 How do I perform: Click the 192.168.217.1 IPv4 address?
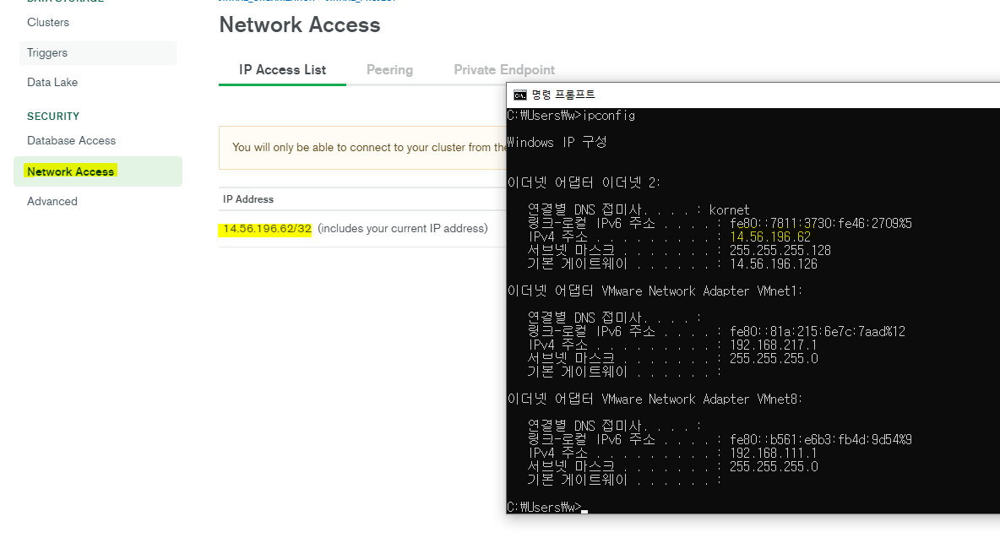[773, 345]
